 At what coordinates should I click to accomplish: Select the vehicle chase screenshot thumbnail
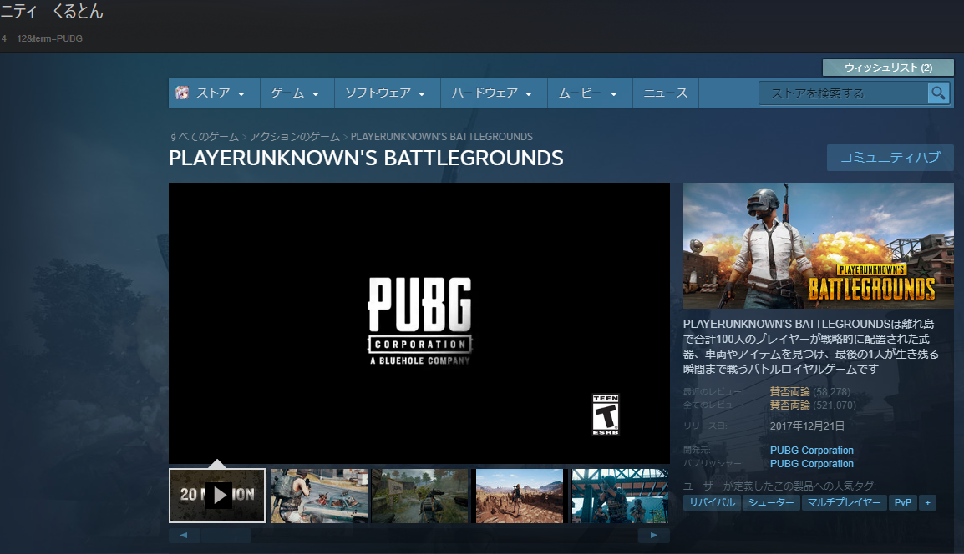click(319, 496)
